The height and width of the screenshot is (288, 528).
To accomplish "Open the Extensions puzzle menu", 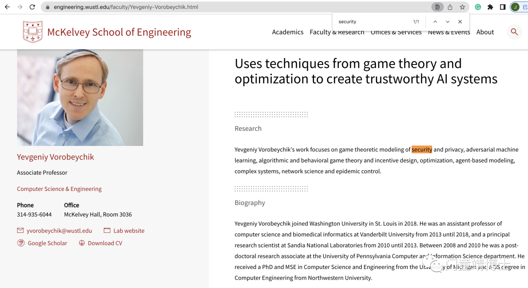I will pos(490,7).
